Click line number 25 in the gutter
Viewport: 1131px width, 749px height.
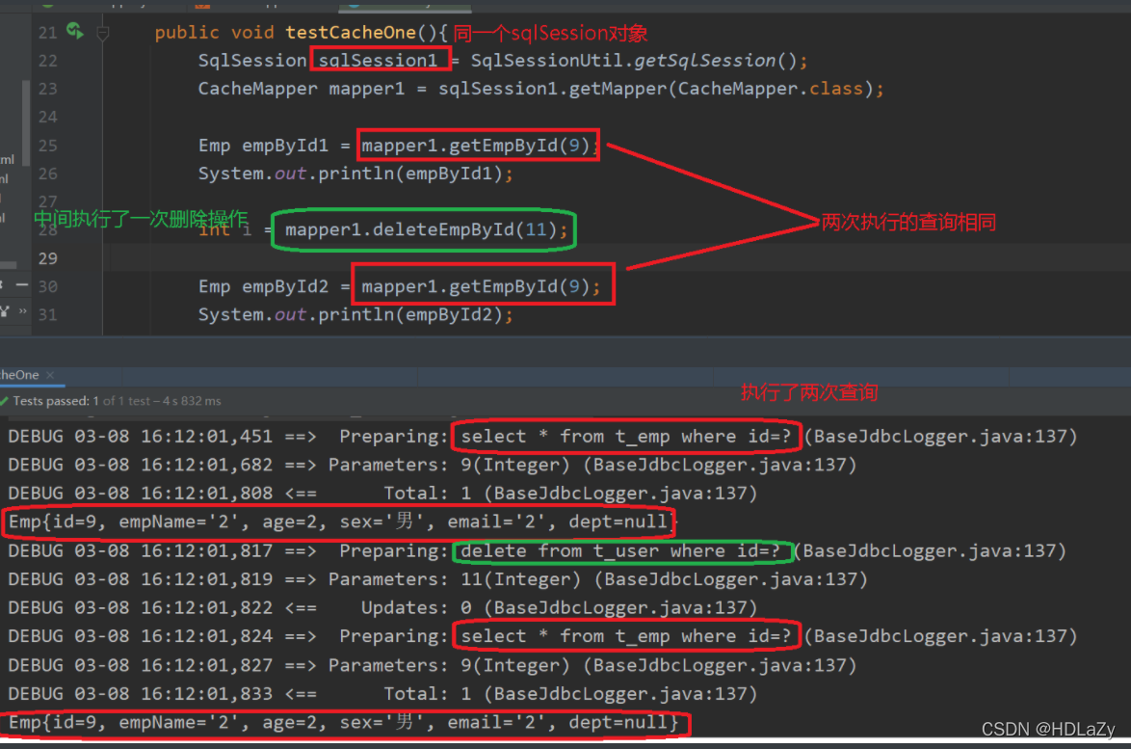click(x=47, y=146)
